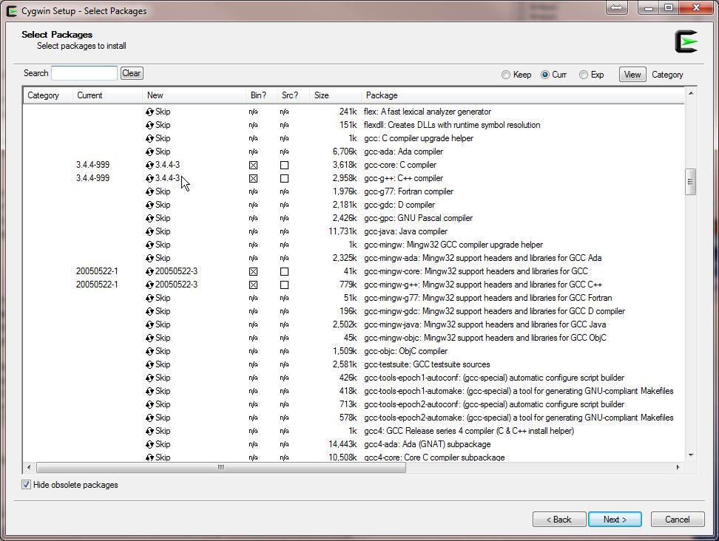Click the cycle icon for gcc-tools-epoch2-autoconf

[149, 404]
